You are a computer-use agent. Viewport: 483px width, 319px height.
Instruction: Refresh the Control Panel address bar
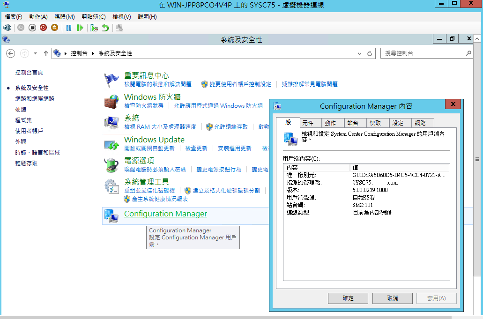(370, 53)
